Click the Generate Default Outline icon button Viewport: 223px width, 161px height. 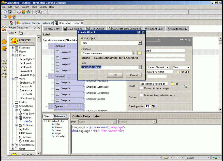point(125,29)
